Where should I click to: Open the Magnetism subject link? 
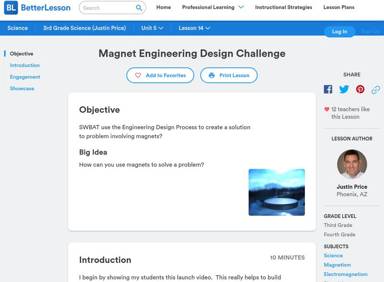tap(337, 265)
